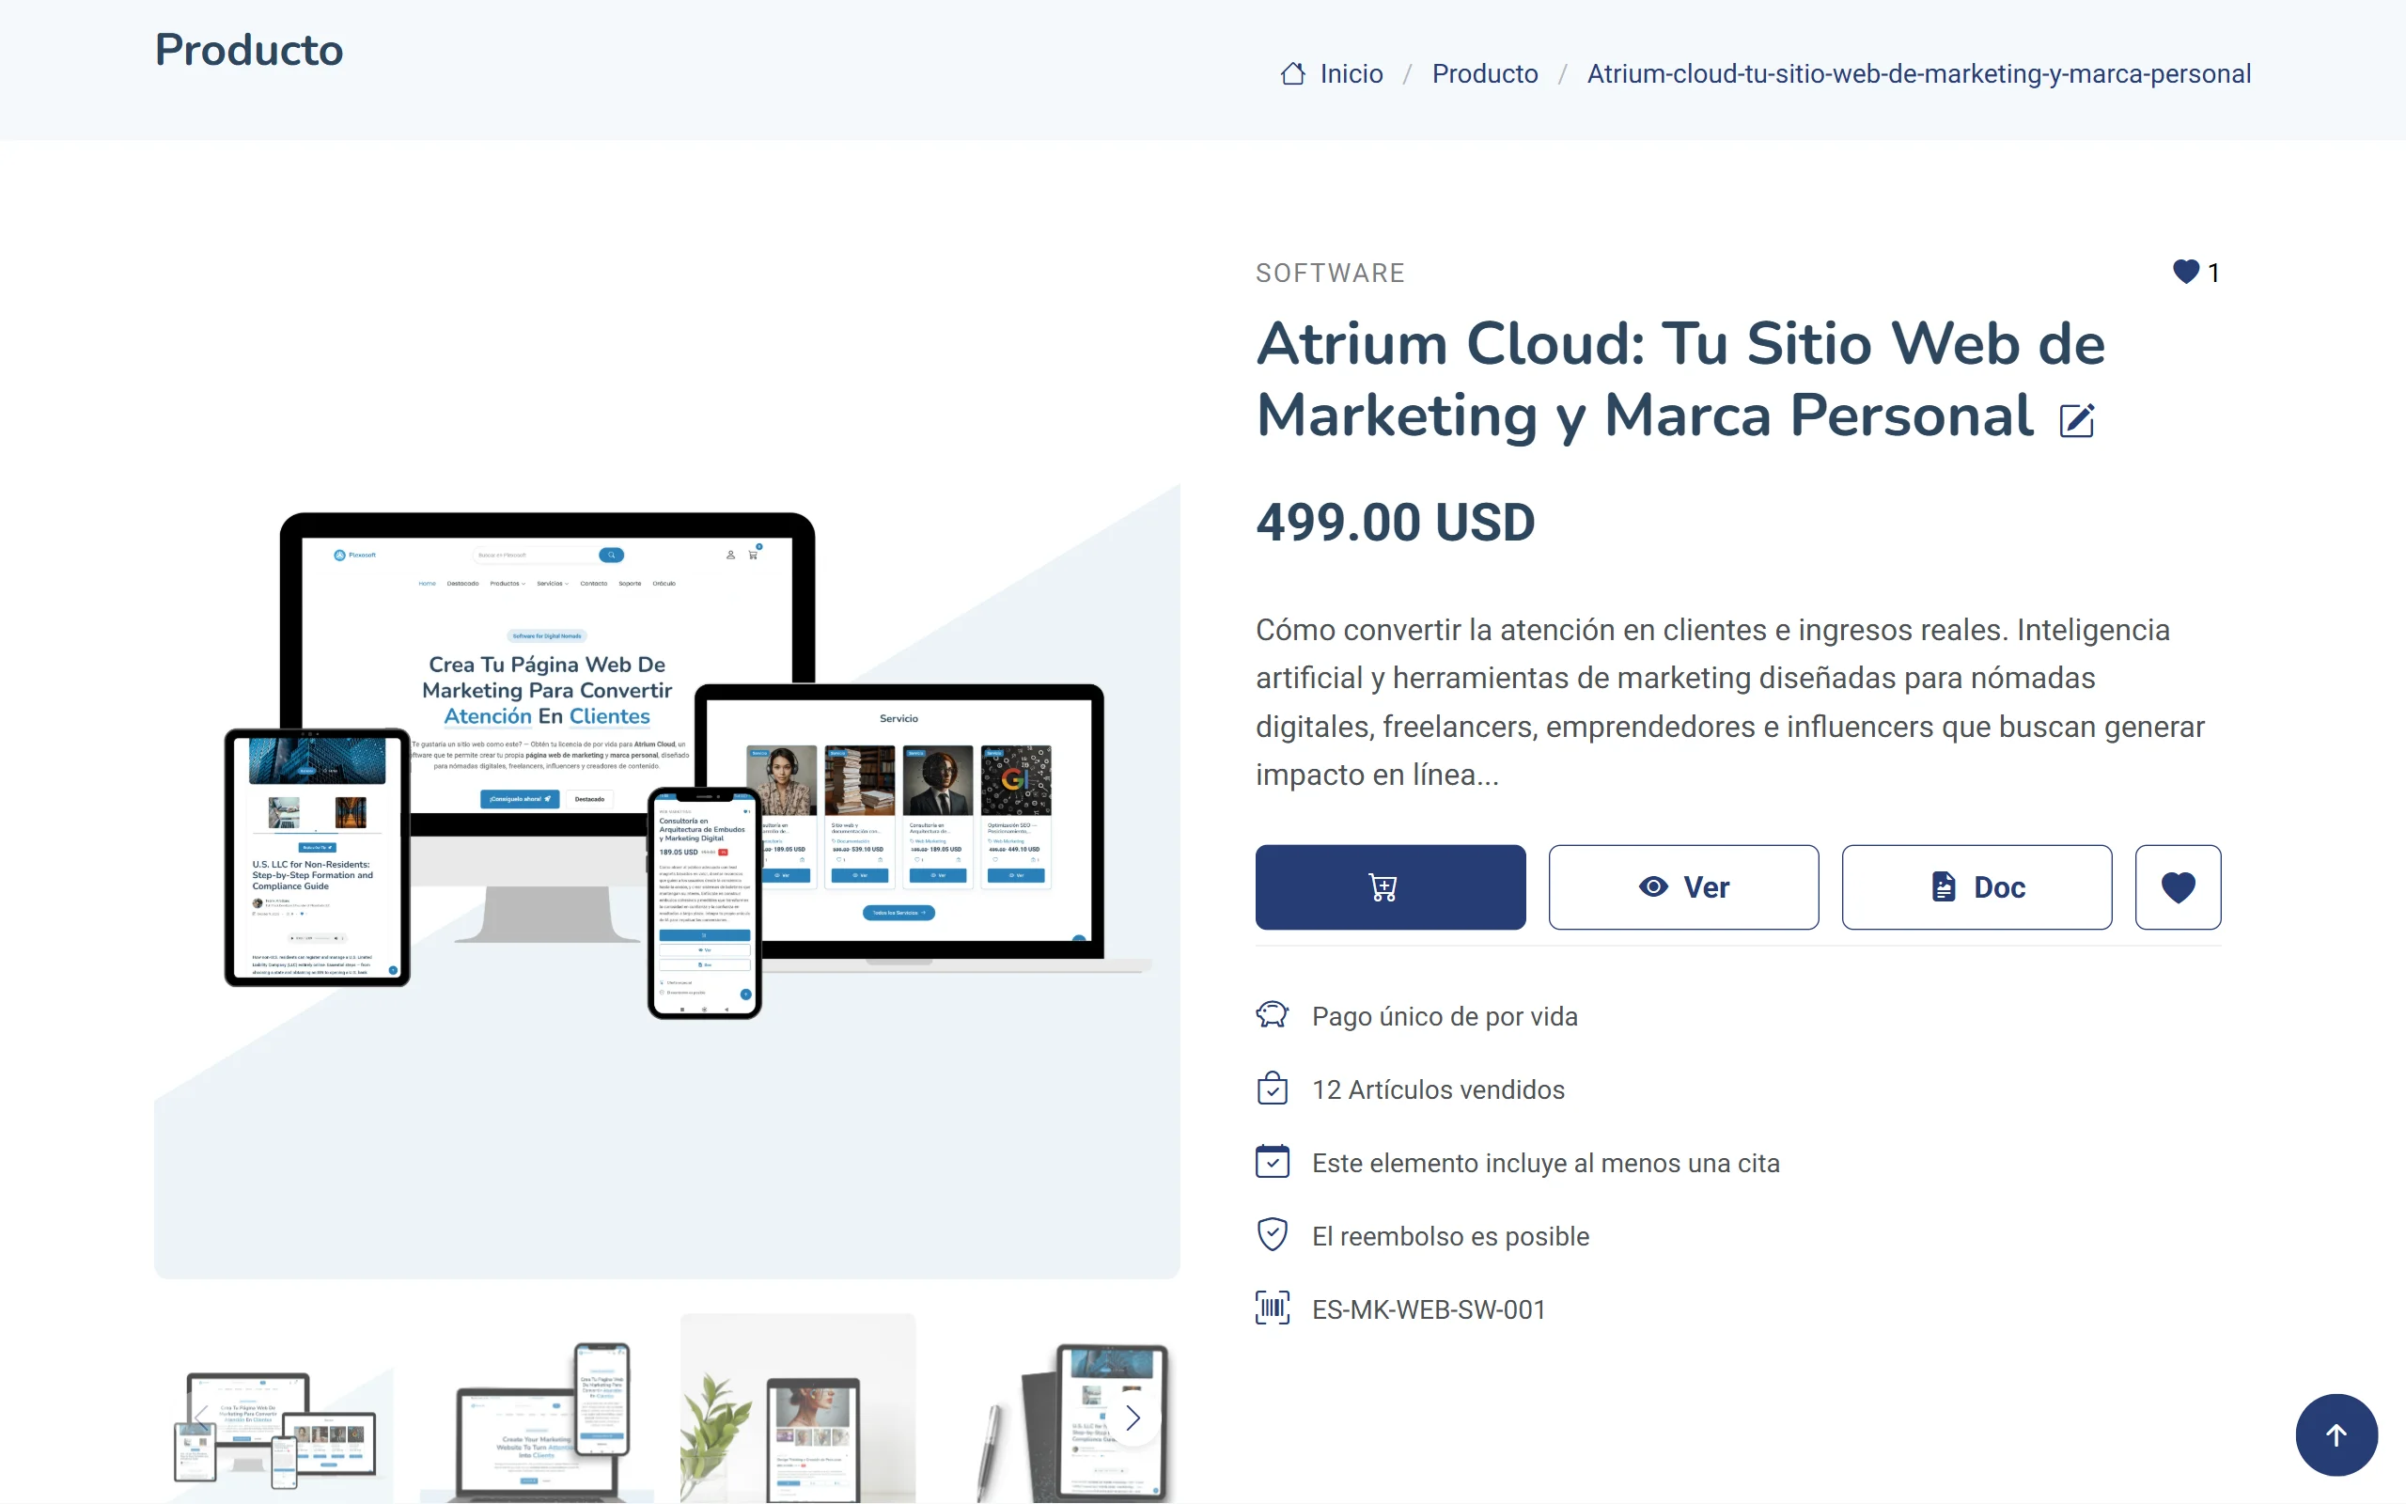Screen dimensions: 2406x1504
Task: Show previous thumbnails with left chevron
Action: [200, 1418]
